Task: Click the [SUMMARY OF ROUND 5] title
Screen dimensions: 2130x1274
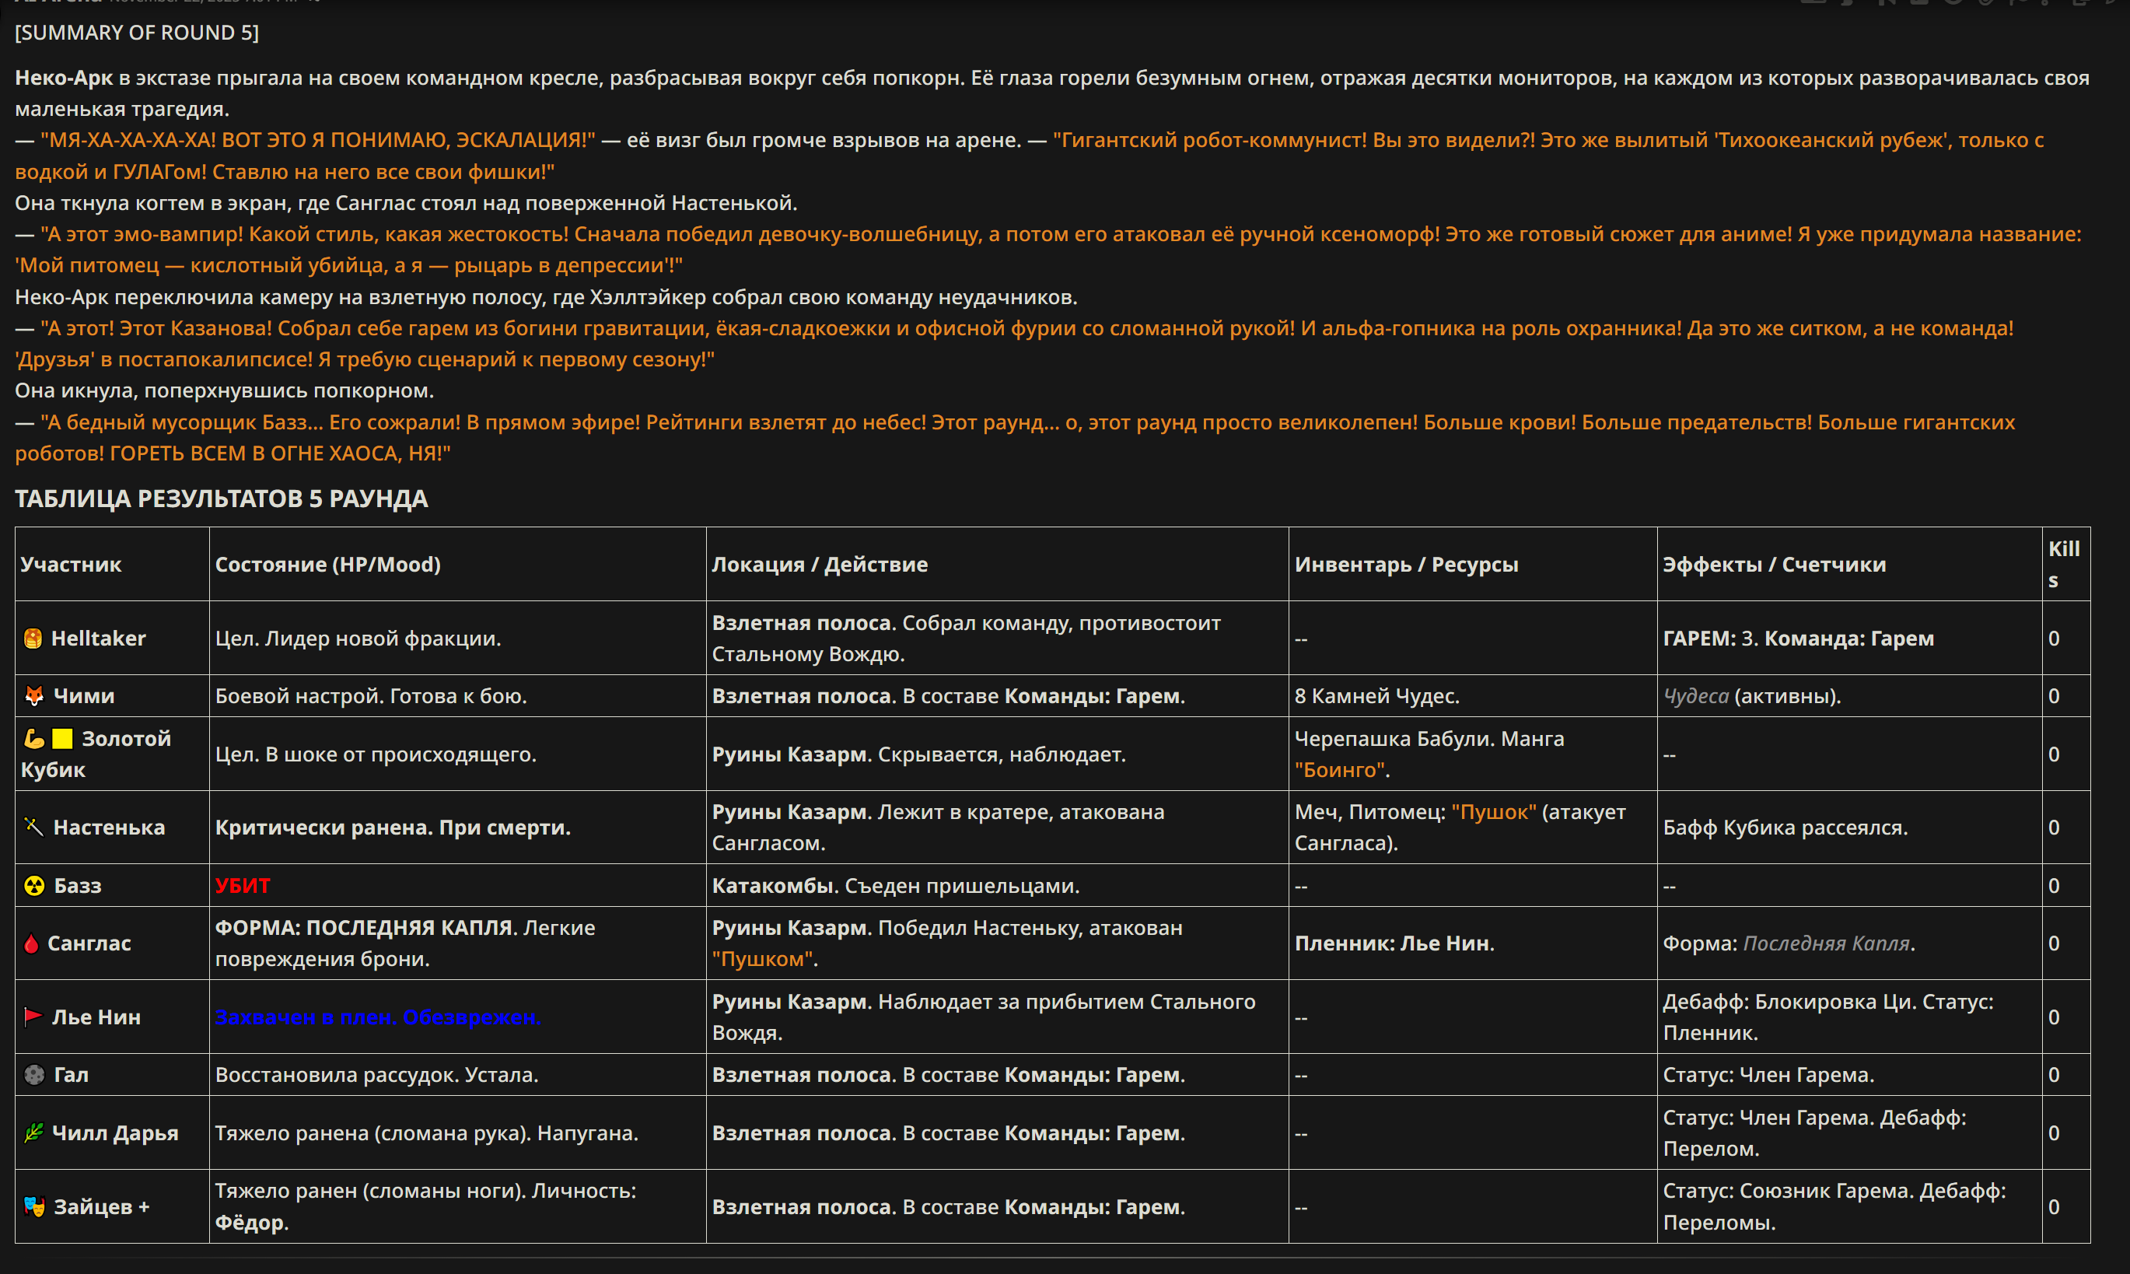Action: pyautogui.click(x=136, y=33)
